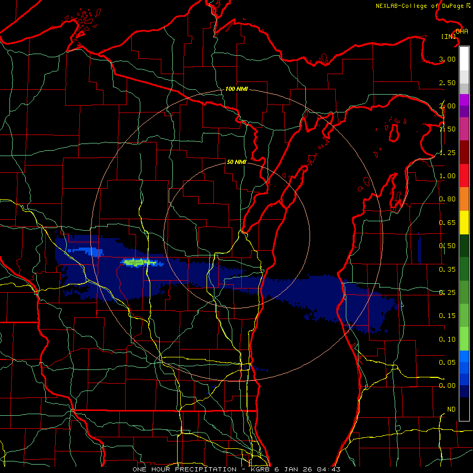Click the 50 NMI range ring label

click(x=236, y=162)
